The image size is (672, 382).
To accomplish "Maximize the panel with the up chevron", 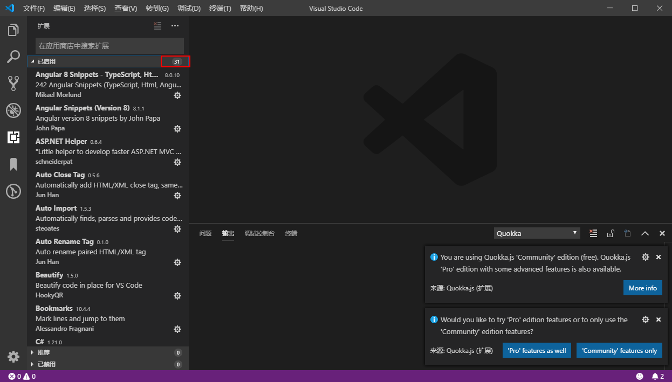I will click(x=645, y=233).
